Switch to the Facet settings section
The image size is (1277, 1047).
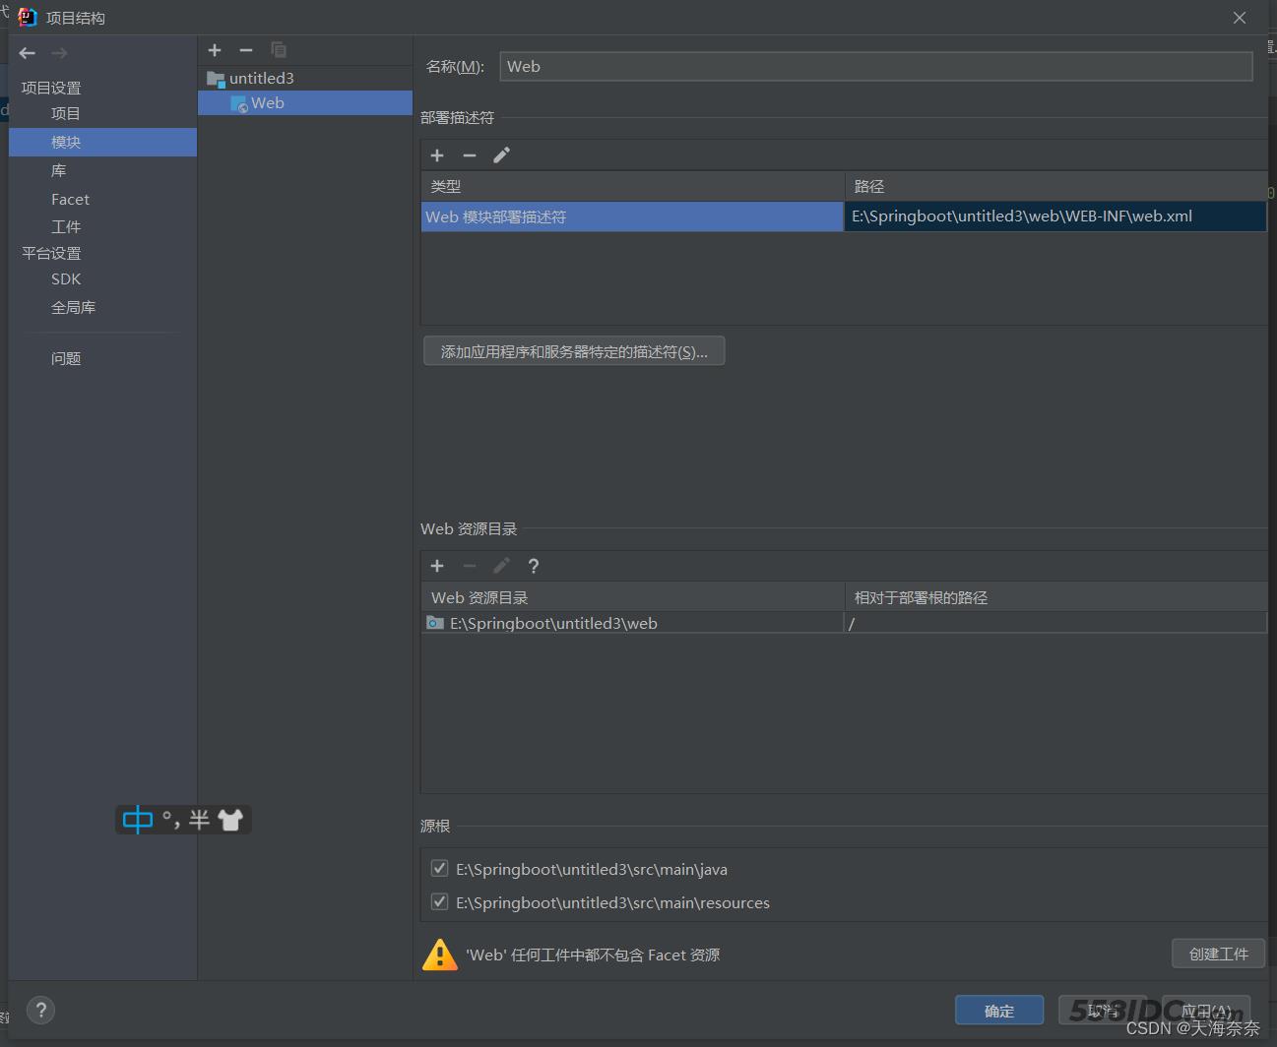click(70, 199)
